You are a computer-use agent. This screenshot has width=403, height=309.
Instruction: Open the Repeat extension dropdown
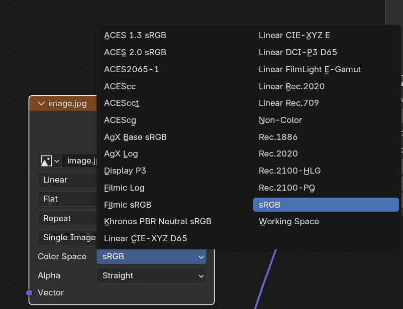[x=67, y=218]
